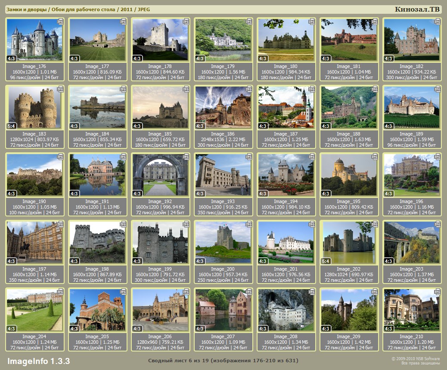Viewport: 447px width, 370px height.
Task: Click the '1280x960 | 759.21 КБ' text
Action: [x=160, y=342]
